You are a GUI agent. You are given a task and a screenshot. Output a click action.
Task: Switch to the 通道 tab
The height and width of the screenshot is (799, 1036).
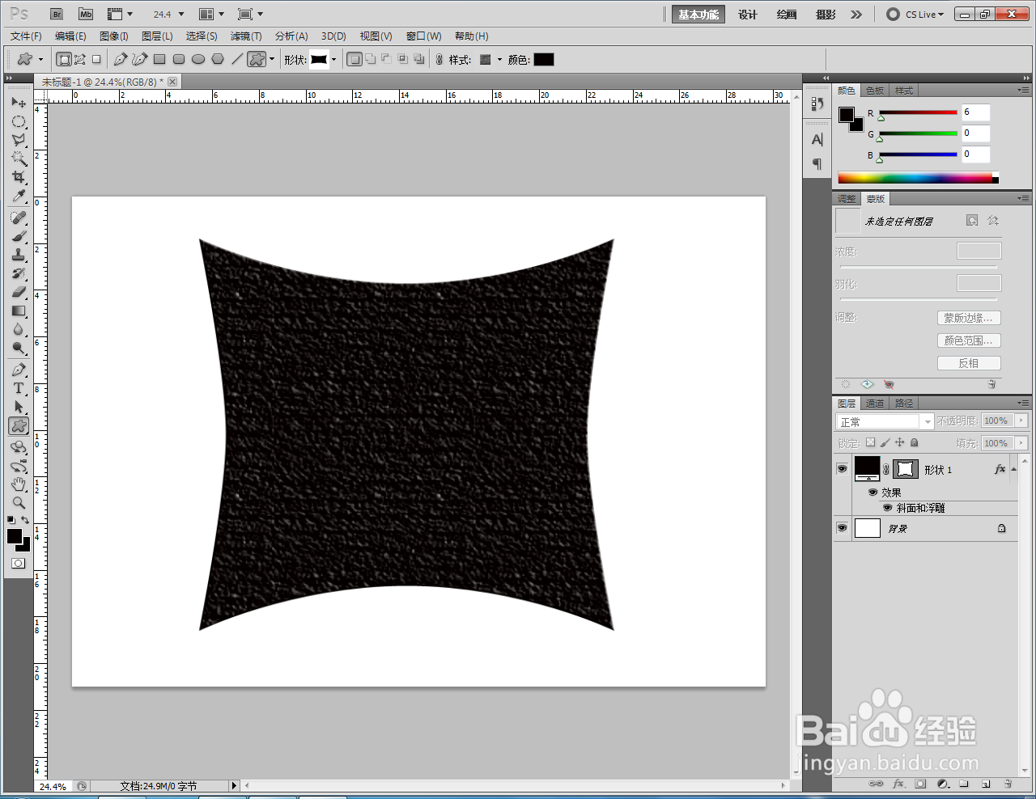875,404
